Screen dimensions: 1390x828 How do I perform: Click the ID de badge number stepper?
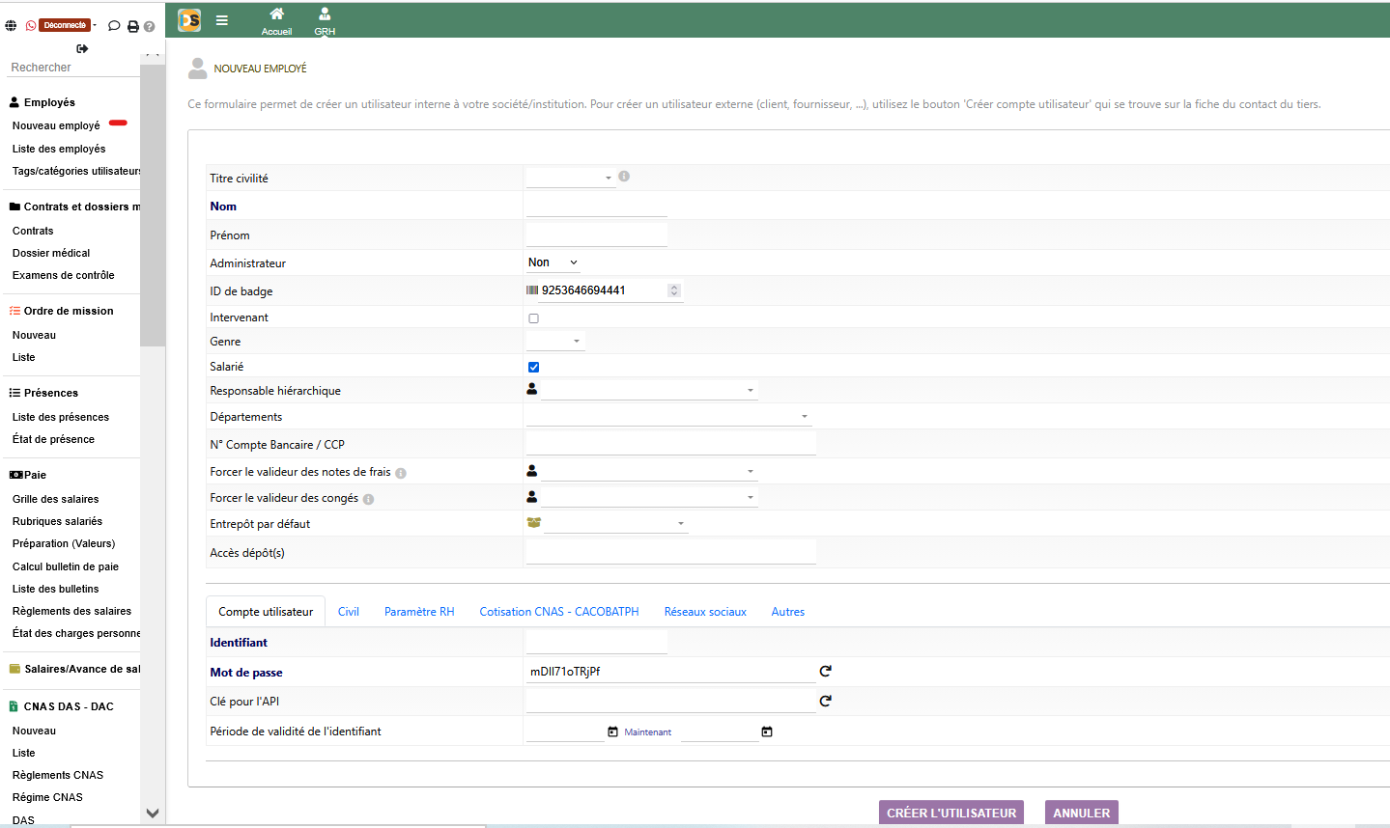[674, 290]
